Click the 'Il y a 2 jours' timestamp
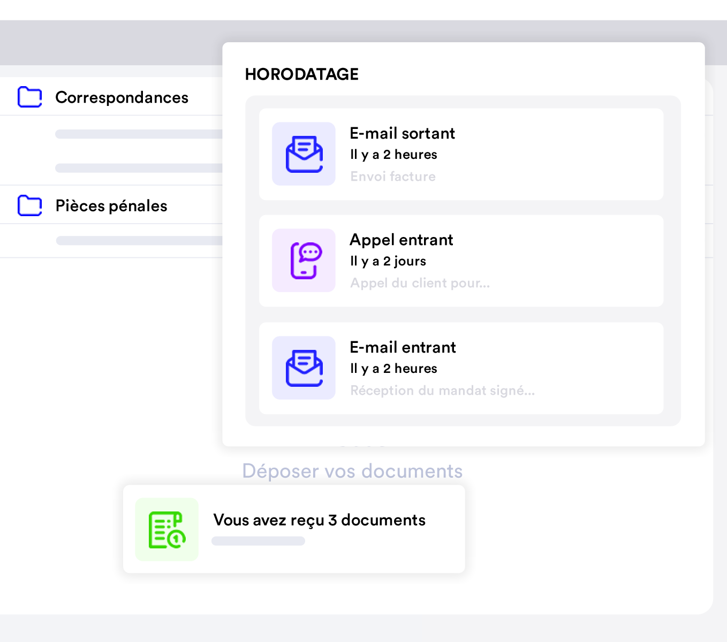 [x=388, y=261]
